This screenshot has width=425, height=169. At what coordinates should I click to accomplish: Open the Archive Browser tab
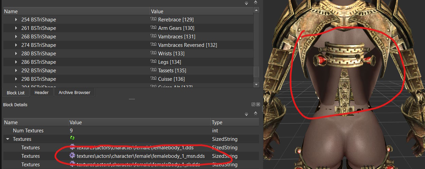[x=74, y=92]
